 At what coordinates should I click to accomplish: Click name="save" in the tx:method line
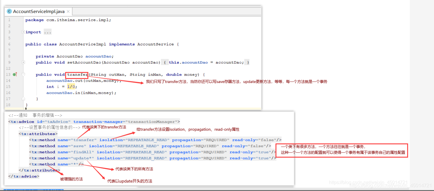[72, 146]
